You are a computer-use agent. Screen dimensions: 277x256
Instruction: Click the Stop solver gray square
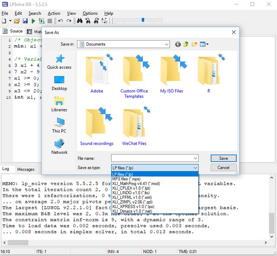tap(50, 21)
